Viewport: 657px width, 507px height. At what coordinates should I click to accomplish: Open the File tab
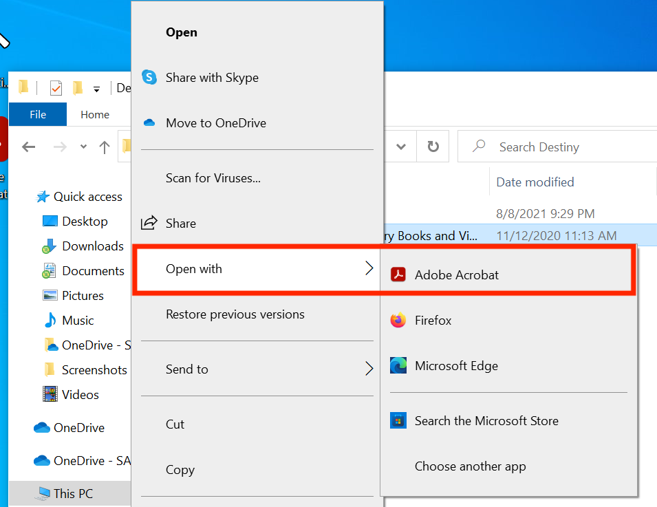tap(38, 114)
